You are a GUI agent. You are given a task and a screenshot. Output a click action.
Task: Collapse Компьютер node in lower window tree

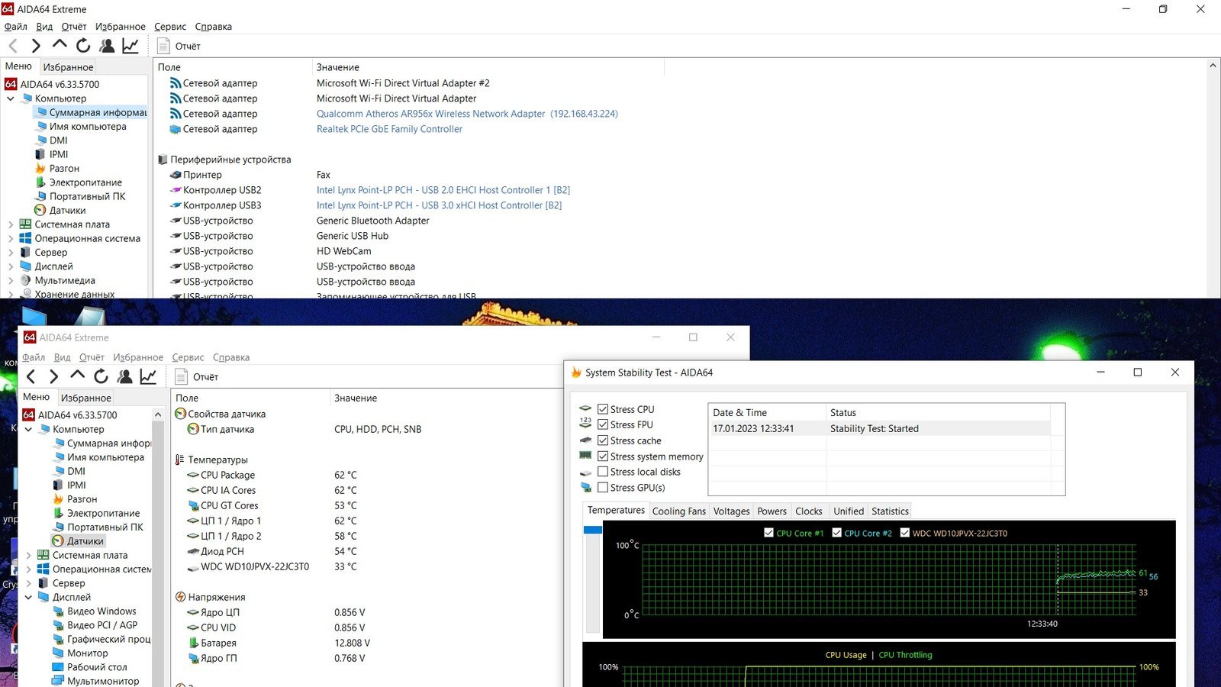[x=28, y=429]
